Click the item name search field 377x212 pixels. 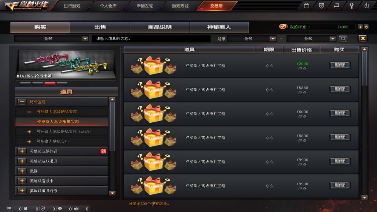(x=151, y=39)
